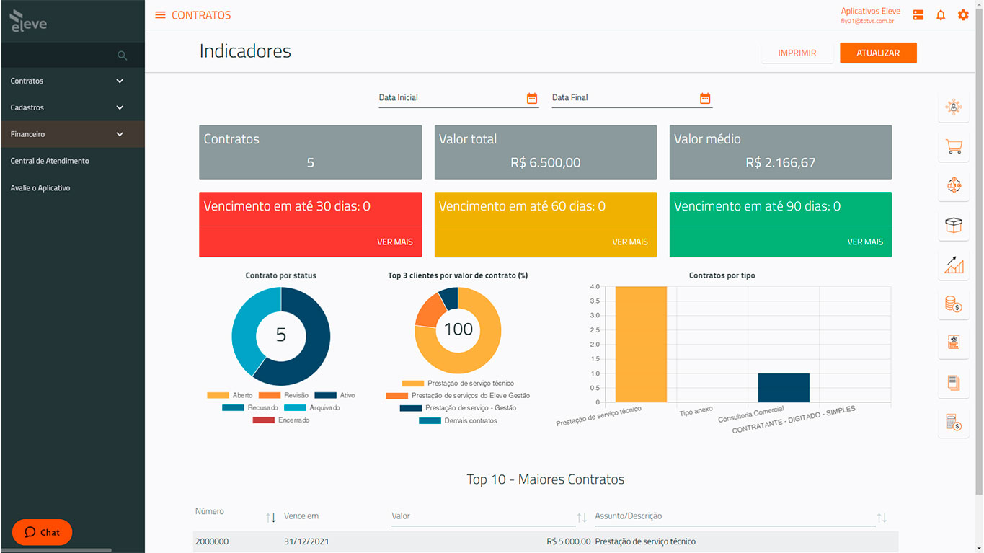The image size is (984, 553).
Task: Select Avalie o Aplicativo in the sidebar
Action: [41, 187]
